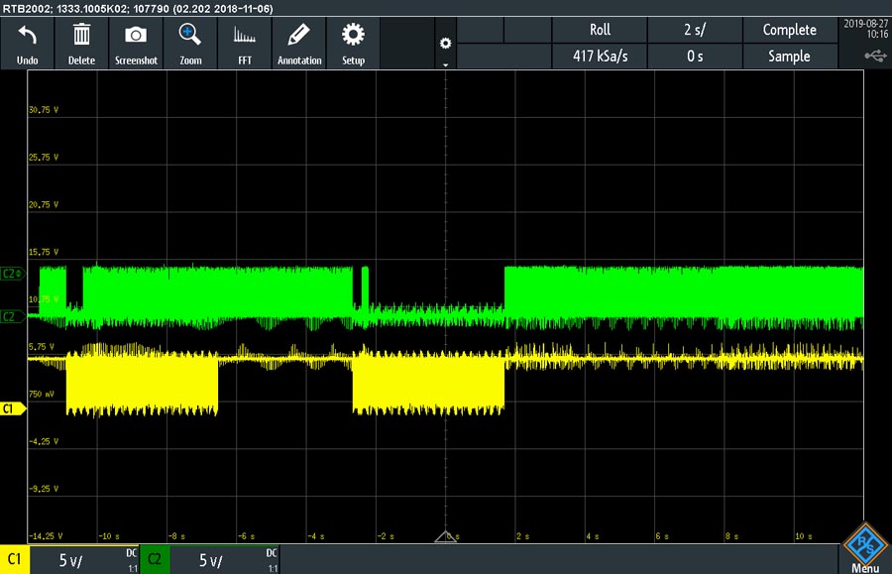Change the Sample acquisition type field
This screenshot has height=574, width=892.
tap(790, 56)
